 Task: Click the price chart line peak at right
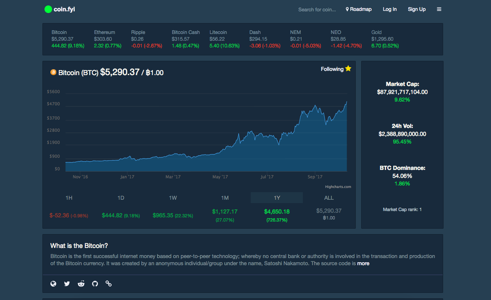347,102
